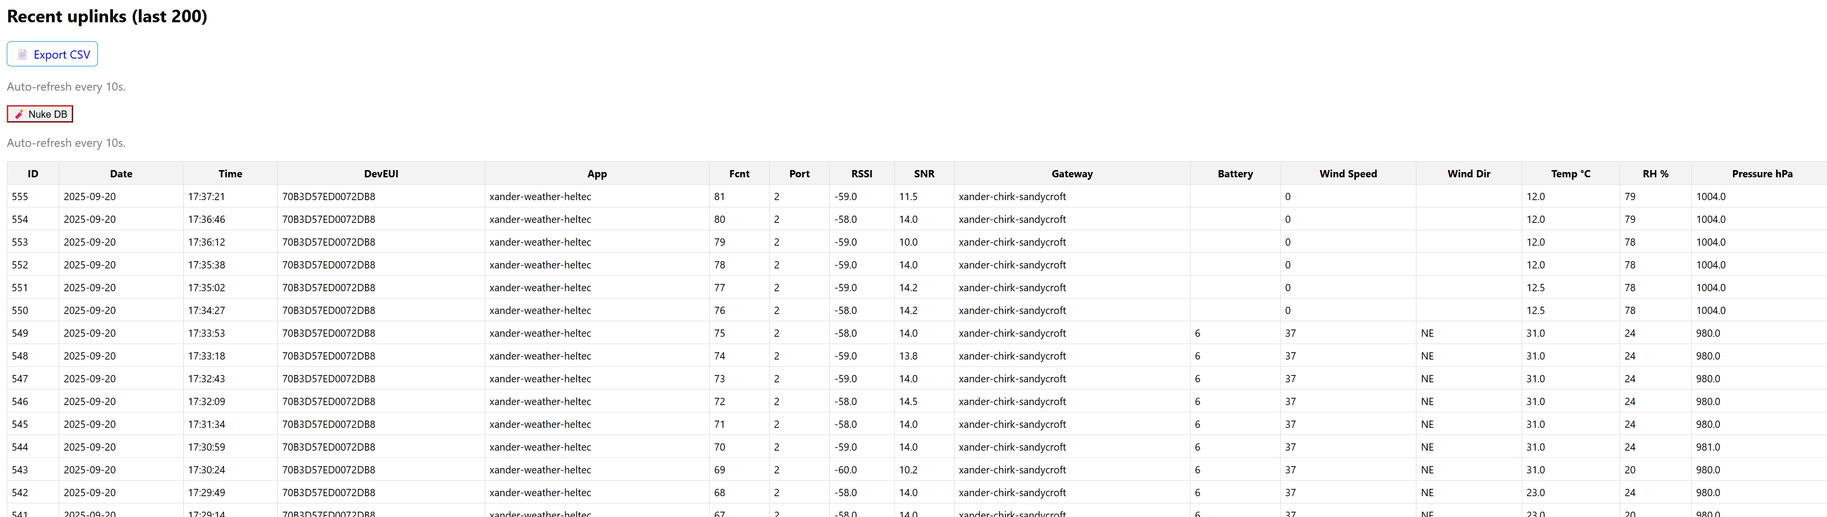This screenshot has width=1827, height=517.
Task: Click ID 544 in the table
Action: point(20,448)
